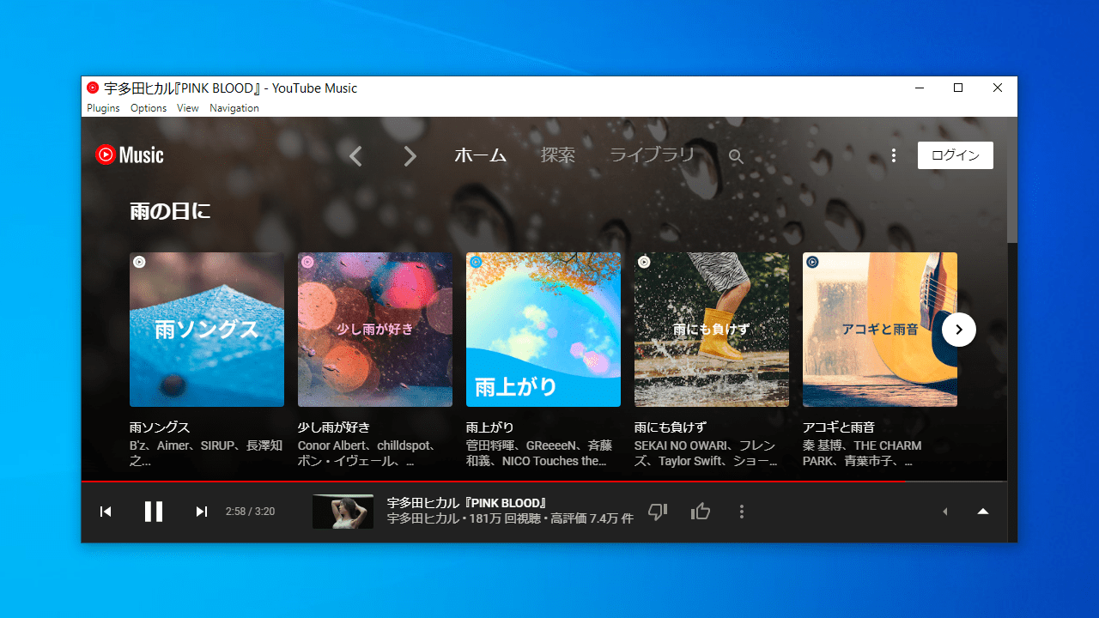Screen dimensions: 1099x618
Task: Open the player bar three-dot menu
Action: click(742, 512)
